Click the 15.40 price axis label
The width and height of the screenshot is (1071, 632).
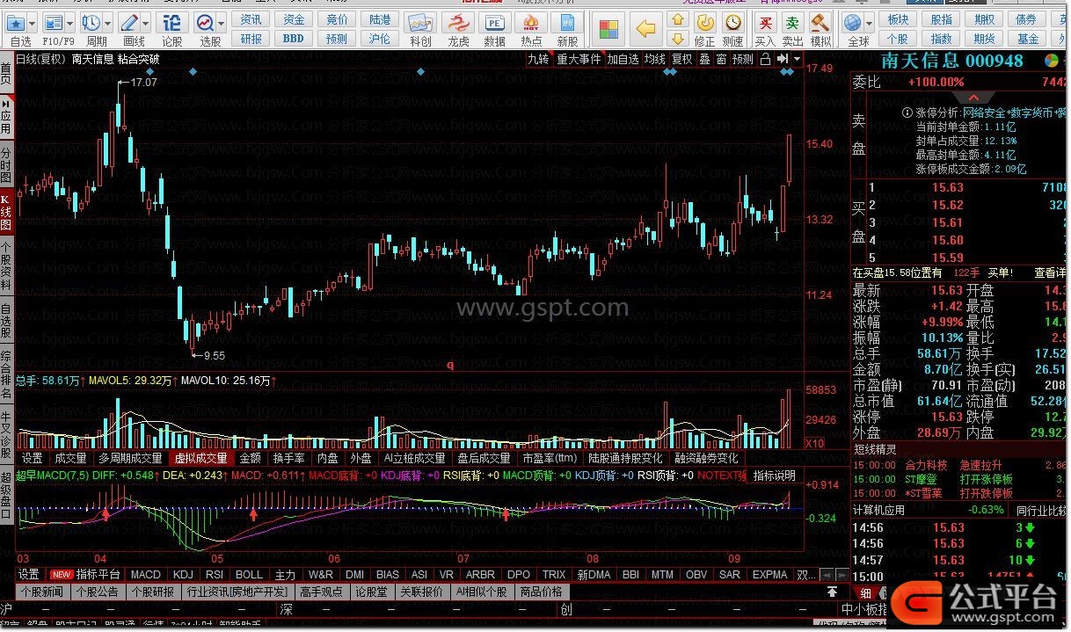pyautogui.click(x=820, y=144)
